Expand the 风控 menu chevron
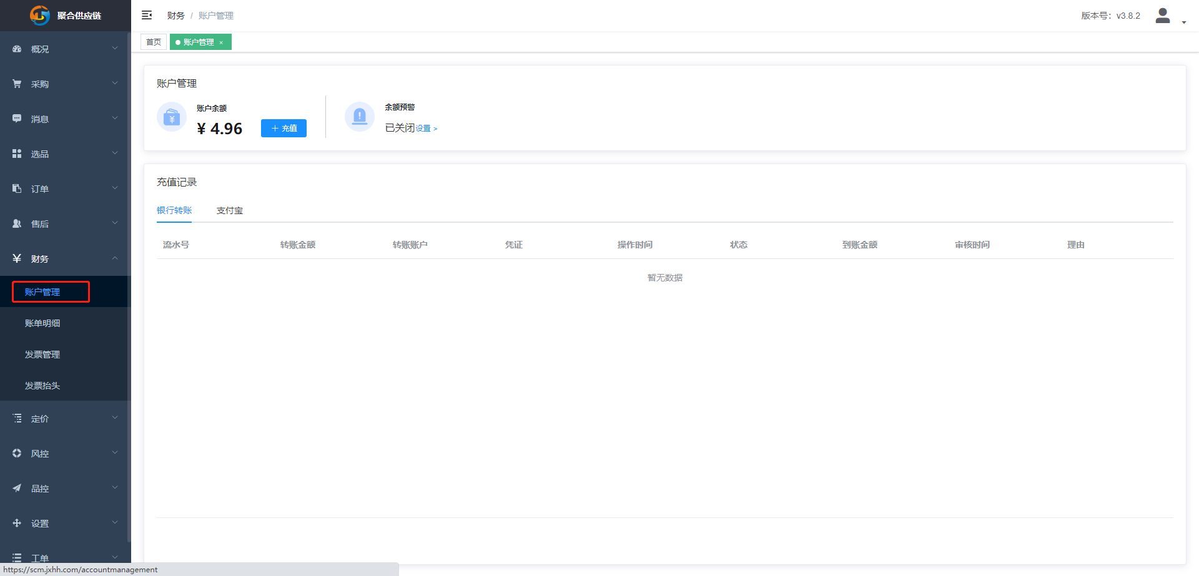The width and height of the screenshot is (1199, 576). tap(115, 452)
